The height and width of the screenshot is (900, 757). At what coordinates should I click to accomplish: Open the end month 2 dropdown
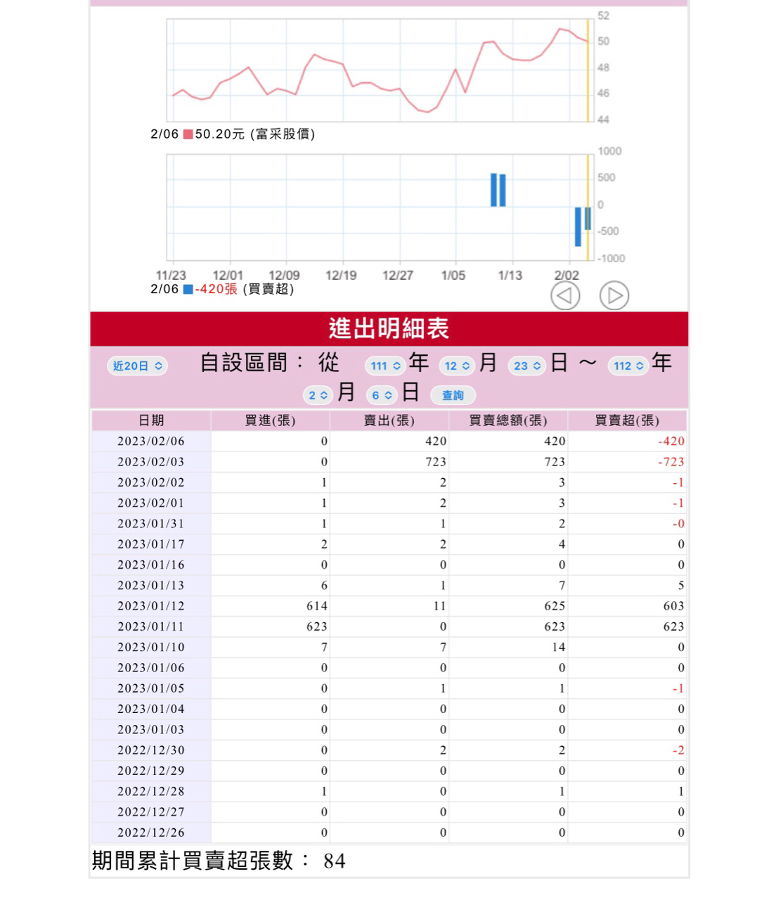pos(318,395)
